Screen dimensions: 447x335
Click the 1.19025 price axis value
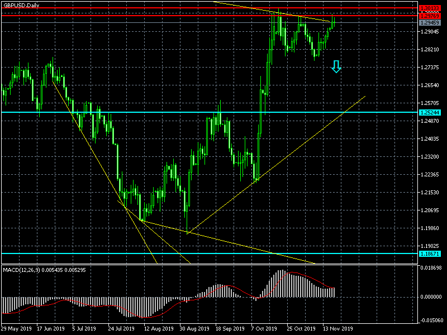point(430,246)
